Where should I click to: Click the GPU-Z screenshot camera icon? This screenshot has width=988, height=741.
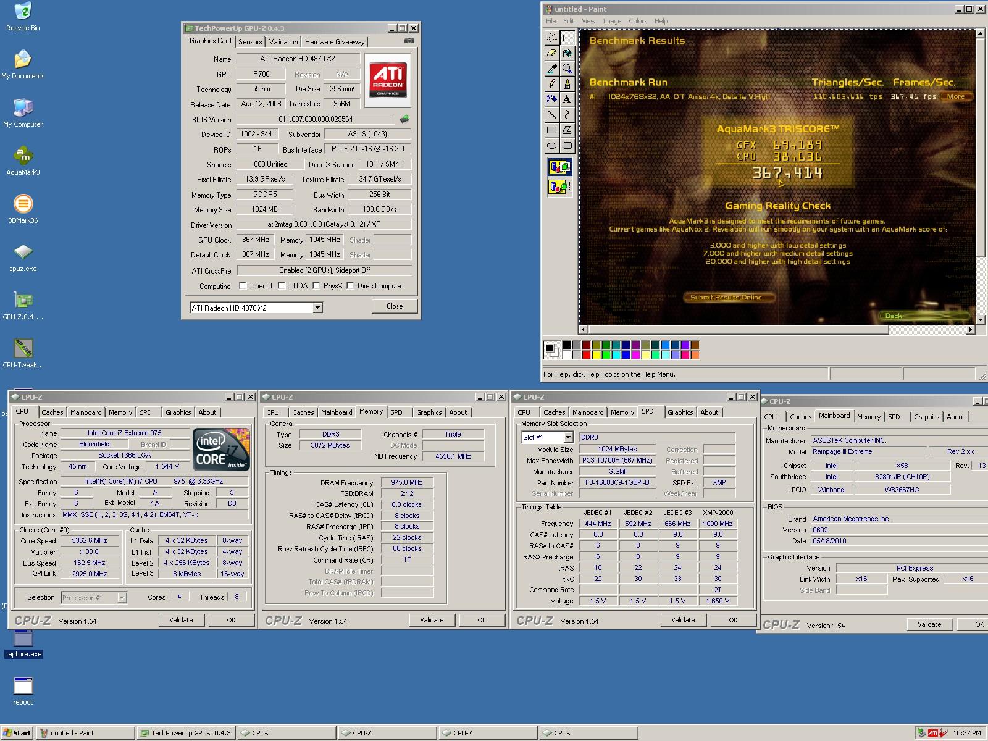click(409, 41)
